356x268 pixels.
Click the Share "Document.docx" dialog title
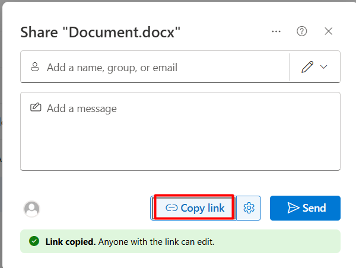pos(101,32)
